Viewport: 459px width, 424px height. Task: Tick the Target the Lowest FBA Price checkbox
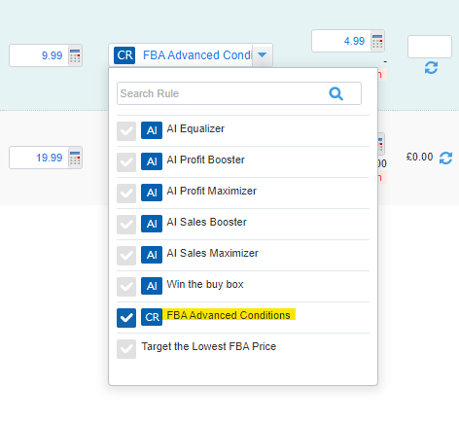[126, 349]
